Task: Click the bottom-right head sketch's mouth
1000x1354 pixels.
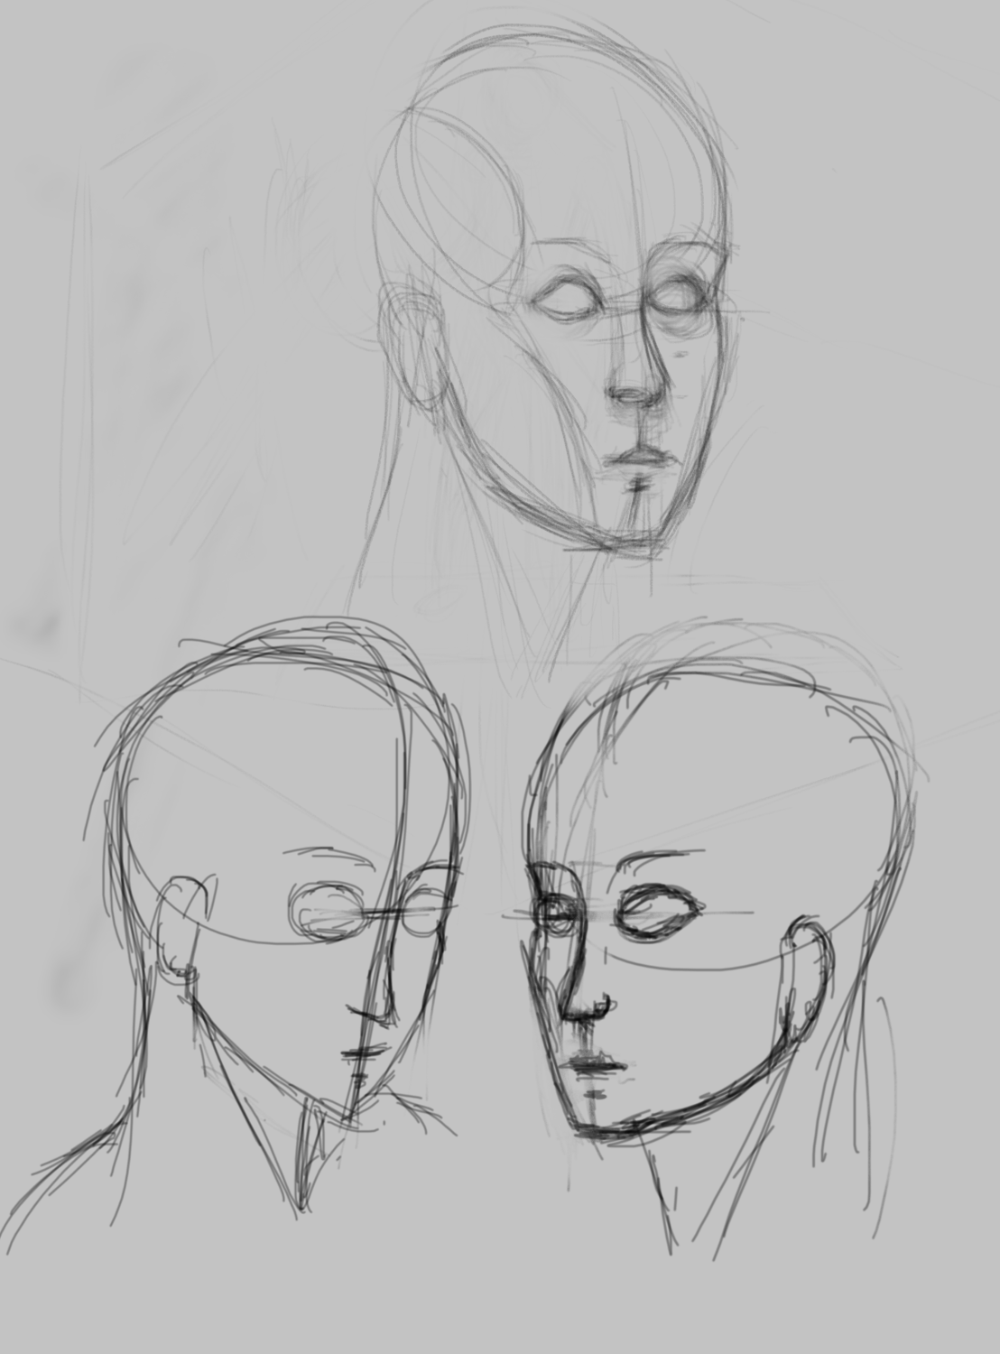Action: (593, 1065)
